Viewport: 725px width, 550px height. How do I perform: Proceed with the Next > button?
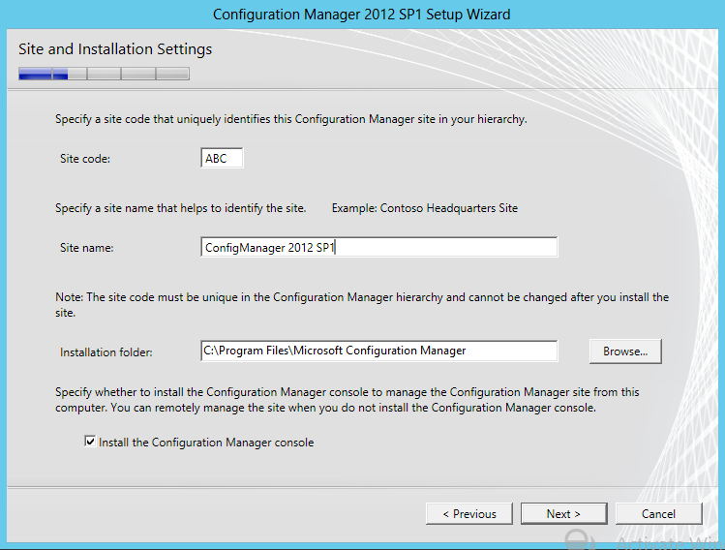pos(563,513)
